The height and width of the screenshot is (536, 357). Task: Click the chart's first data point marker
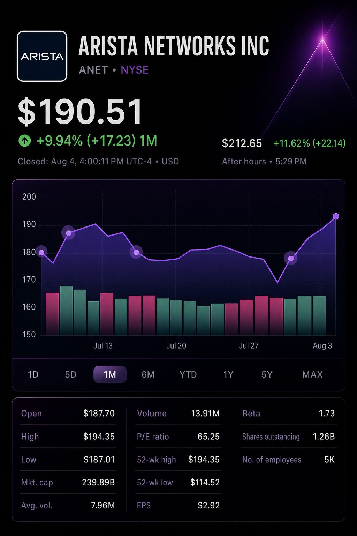(x=41, y=252)
